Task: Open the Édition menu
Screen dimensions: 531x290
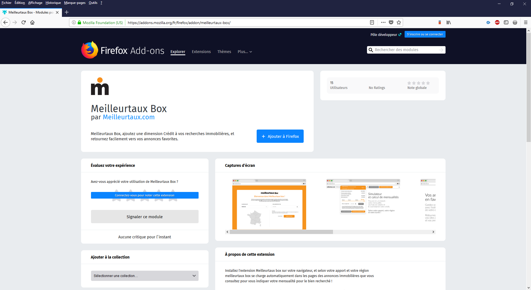Action: pos(20,3)
